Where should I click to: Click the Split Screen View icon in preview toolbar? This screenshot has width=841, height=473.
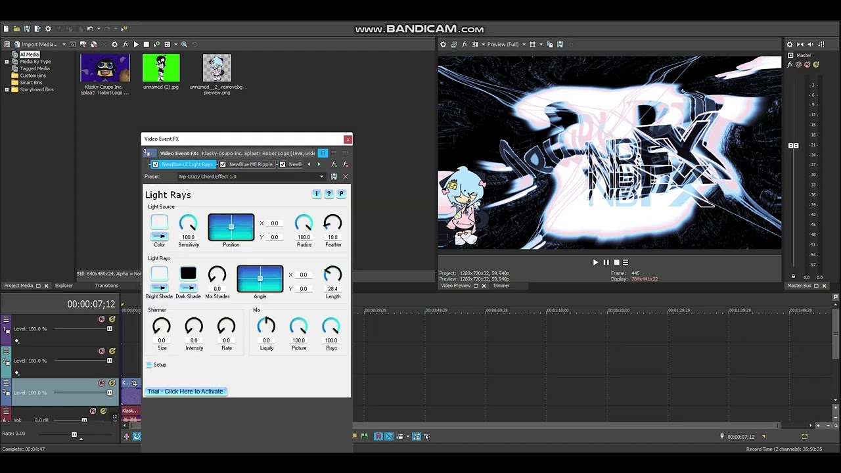475,45
